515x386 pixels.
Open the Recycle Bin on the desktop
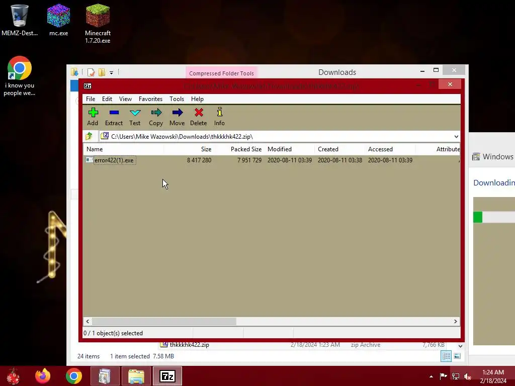click(x=20, y=20)
